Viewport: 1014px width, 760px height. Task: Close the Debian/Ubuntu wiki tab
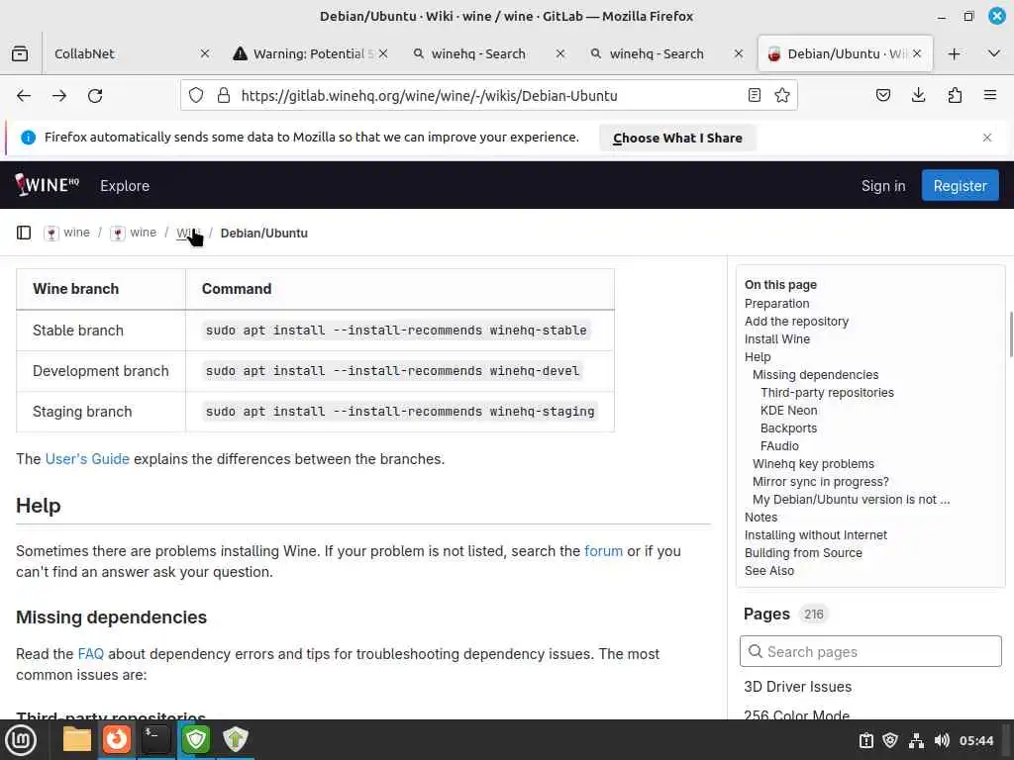[917, 53]
